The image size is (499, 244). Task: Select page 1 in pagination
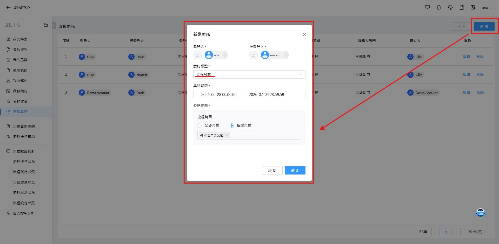(446, 232)
